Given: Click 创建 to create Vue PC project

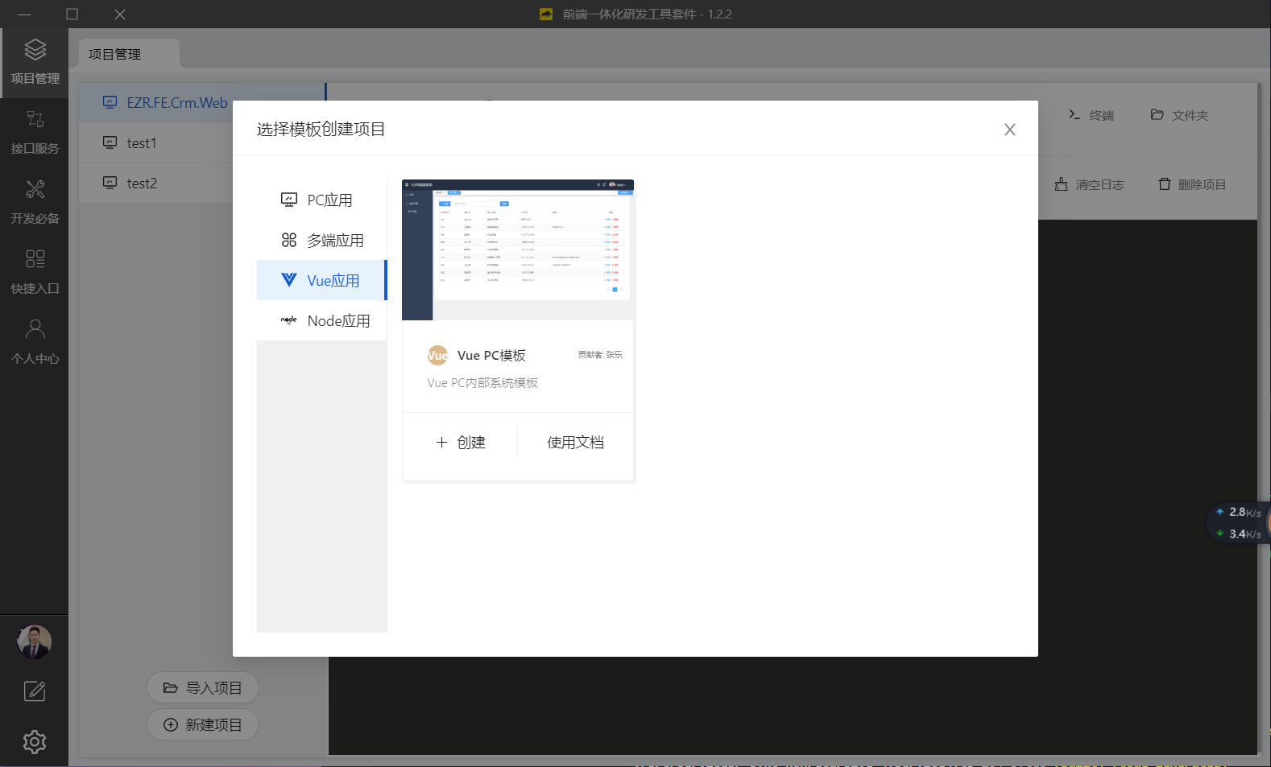Looking at the screenshot, I should coord(461,442).
